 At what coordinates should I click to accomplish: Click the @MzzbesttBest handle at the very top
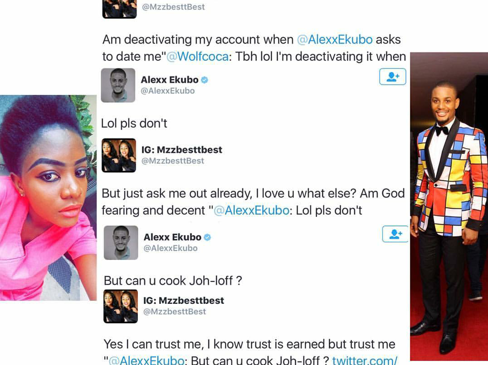tap(173, 7)
